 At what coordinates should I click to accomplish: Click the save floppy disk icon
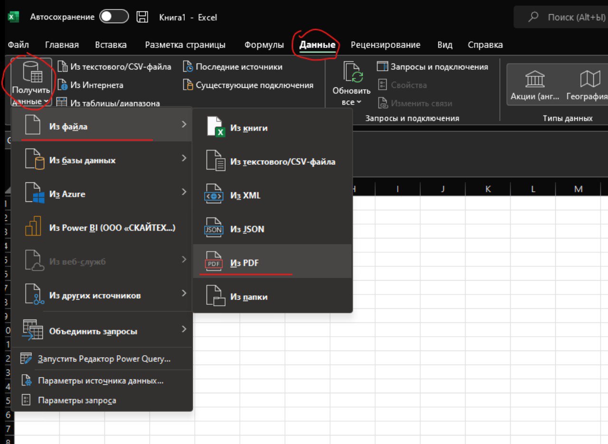[142, 17]
